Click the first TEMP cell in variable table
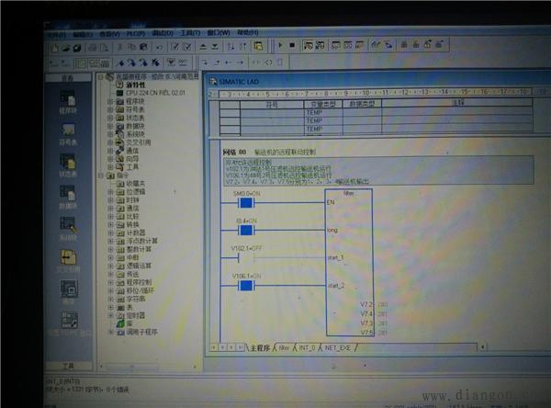Viewport: 551px width, 408px height. click(x=323, y=112)
